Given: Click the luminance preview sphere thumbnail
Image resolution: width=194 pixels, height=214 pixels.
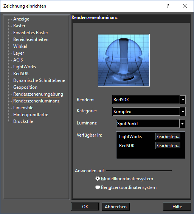Looking at the screenshot, I should [124, 60].
